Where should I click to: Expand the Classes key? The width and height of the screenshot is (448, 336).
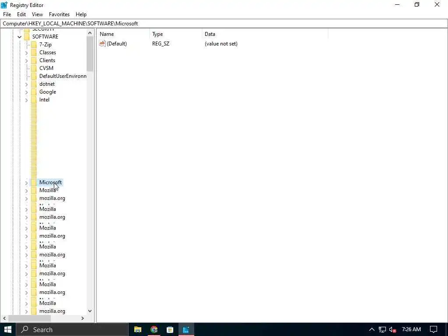click(x=27, y=52)
